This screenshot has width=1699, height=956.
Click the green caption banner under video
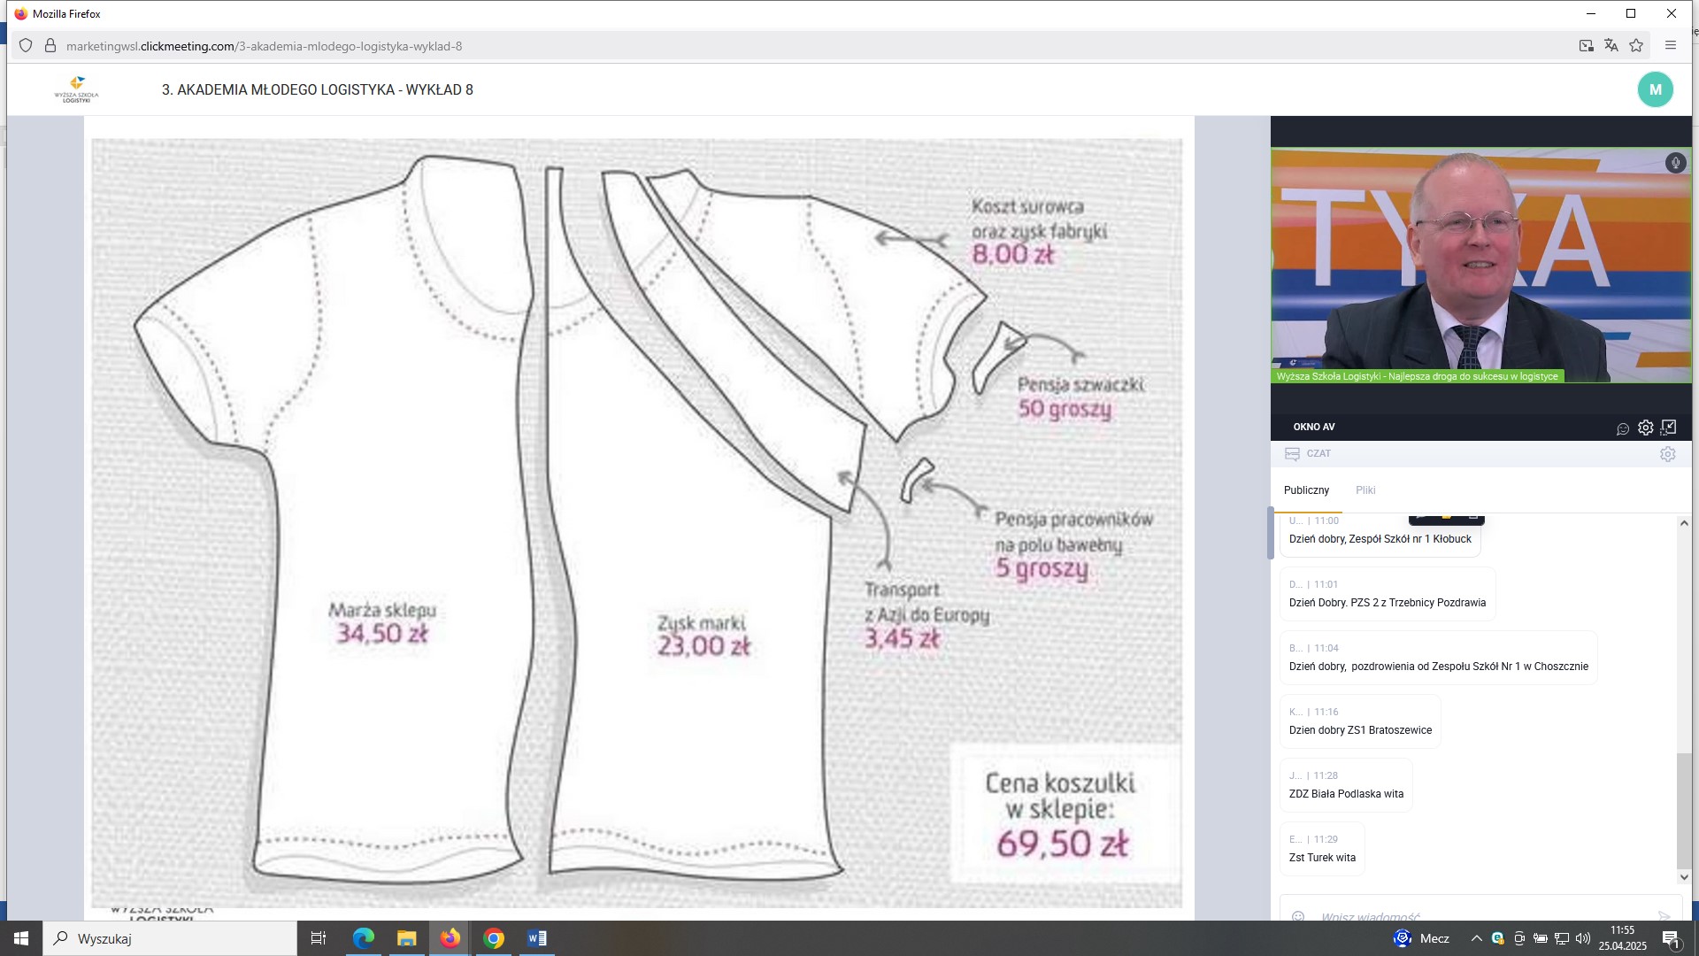(1417, 376)
